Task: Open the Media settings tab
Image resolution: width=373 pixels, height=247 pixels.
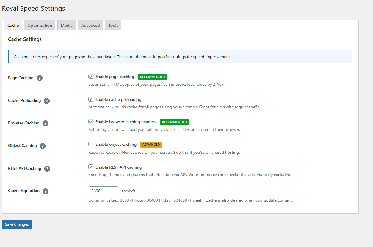Action: 66,25
